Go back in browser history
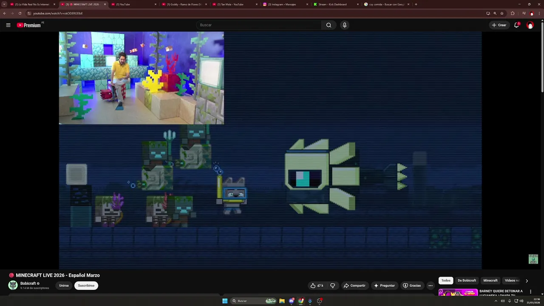 pyautogui.click(x=5, y=13)
